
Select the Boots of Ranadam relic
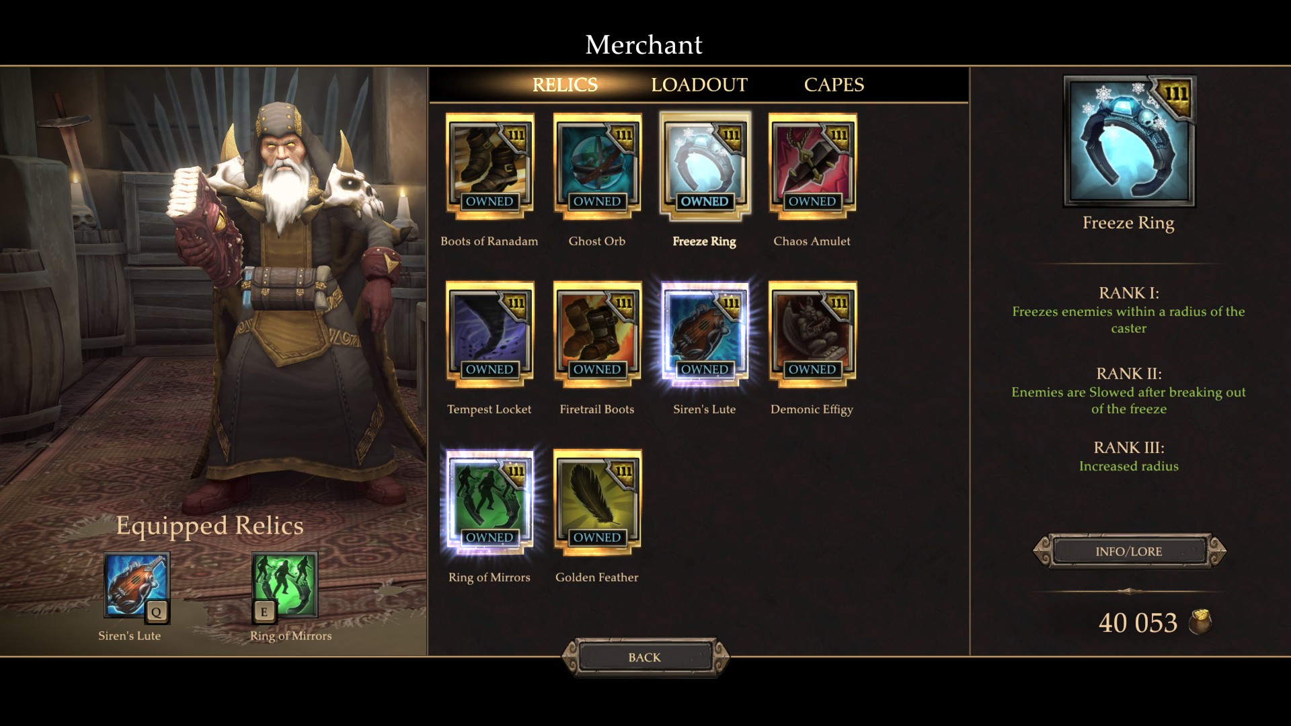click(490, 166)
